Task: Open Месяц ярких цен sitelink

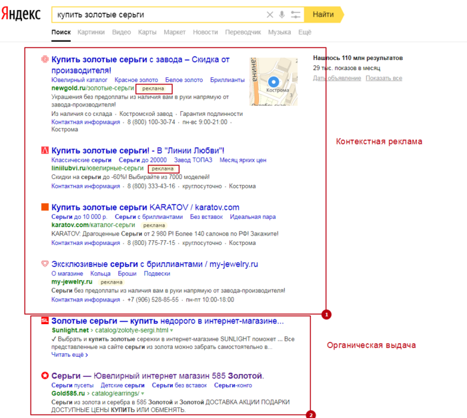Action: pyautogui.click(x=243, y=160)
